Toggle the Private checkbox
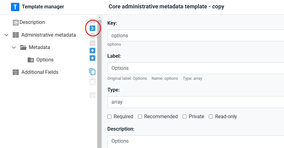The image size is (284, 148). [x=185, y=117]
